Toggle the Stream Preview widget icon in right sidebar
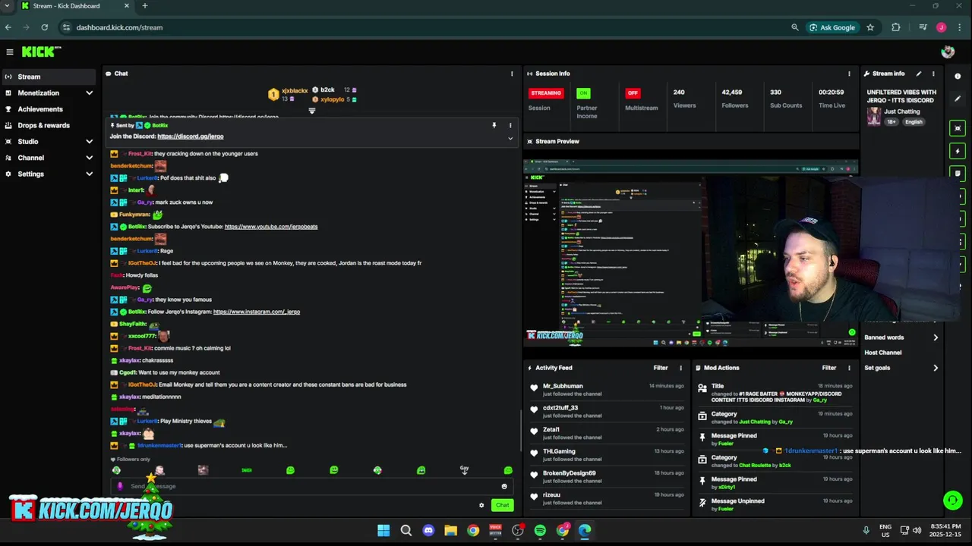Image resolution: width=972 pixels, height=546 pixels. click(x=958, y=128)
